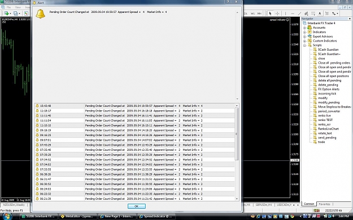Click the Expert Advisors icon
The image size is (353, 220).
coord(310,37)
